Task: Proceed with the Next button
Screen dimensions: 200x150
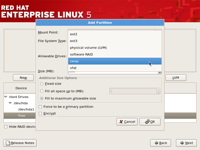Action: pyautogui.click(x=186, y=143)
